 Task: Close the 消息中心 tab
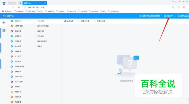coord(45,3)
